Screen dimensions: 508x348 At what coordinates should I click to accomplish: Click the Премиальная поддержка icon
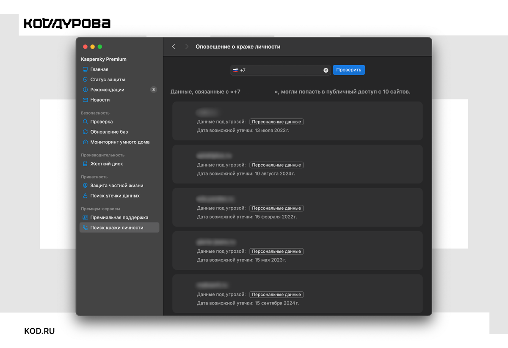click(85, 217)
